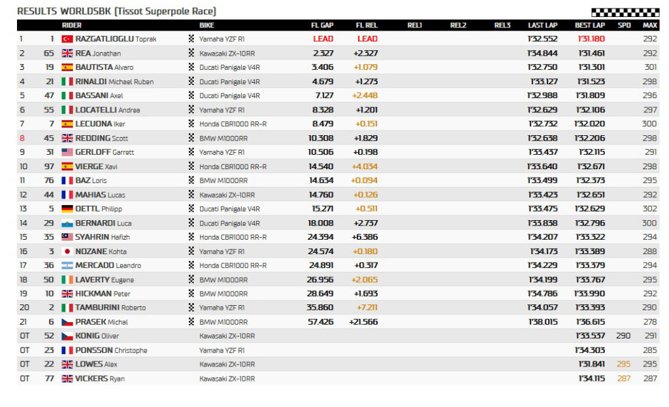This screenshot has width=669, height=407.
Task: Click the red LEAD in FL GAP column
Action: click(323, 39)
